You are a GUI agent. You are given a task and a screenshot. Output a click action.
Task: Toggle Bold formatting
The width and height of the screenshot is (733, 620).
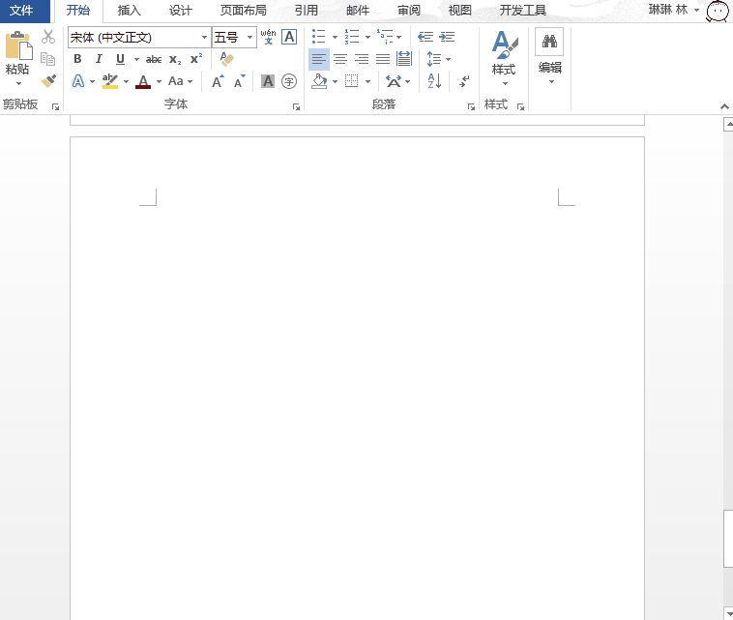77,59
